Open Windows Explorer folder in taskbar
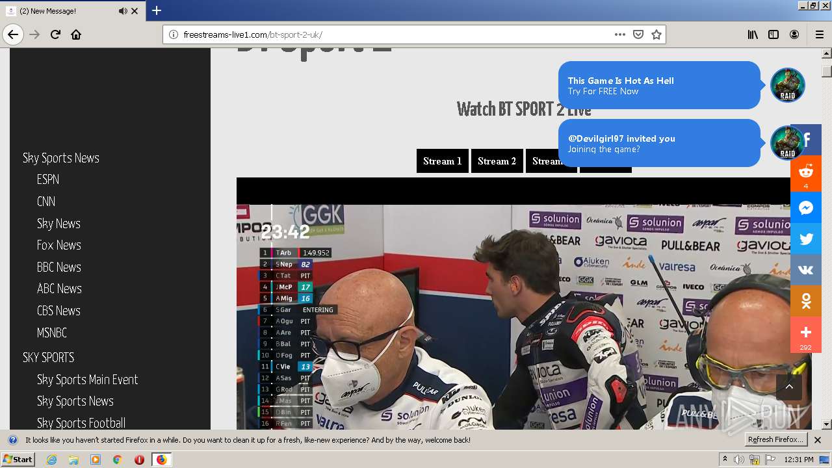 click(73, 460)
